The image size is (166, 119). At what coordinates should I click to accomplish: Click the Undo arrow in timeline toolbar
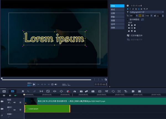click(x=28, y=91)
